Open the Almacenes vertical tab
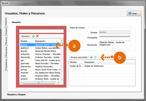 coord(6,52)
